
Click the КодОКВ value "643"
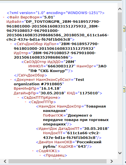[x=82, y=147]
